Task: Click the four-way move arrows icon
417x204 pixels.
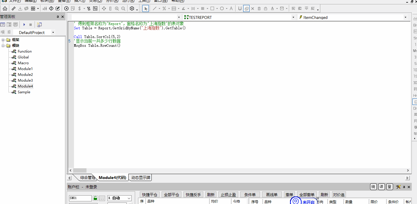Action: point(104,9)
